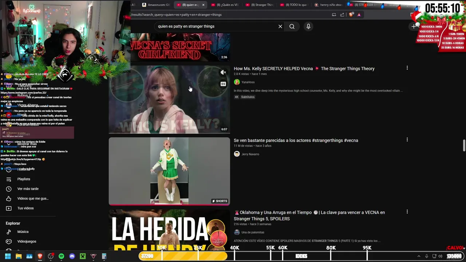Viewport: 466px width, 262px height.
Task: Open Calculator from taskbar
Action: pos(104,256)
